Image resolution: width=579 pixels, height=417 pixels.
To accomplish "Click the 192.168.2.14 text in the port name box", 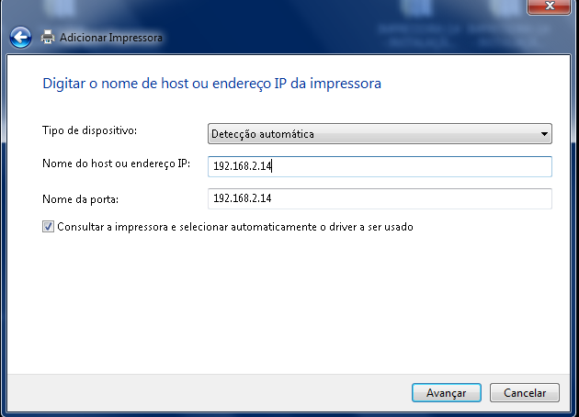I will (x=243, y=198).
